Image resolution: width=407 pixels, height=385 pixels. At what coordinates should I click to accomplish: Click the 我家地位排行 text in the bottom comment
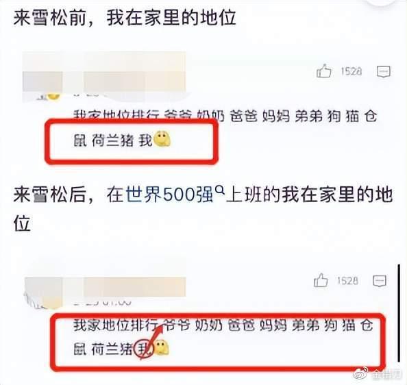[x=116, y=325]
